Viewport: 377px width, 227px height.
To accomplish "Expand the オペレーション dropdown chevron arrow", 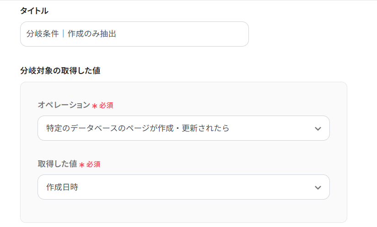I will [318, 129].
